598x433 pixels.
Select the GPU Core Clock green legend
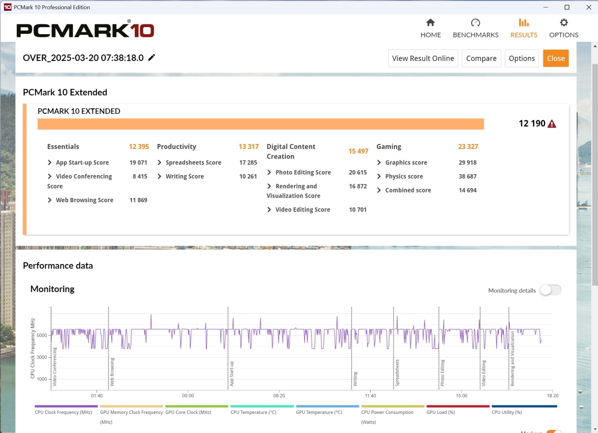tap(197, 410)
